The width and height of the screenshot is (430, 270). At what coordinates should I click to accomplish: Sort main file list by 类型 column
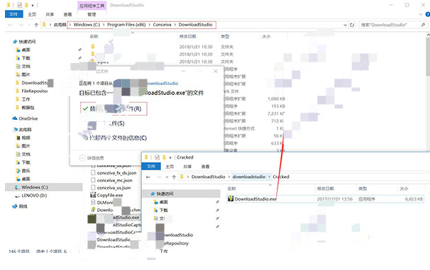(x=225, y=36)
